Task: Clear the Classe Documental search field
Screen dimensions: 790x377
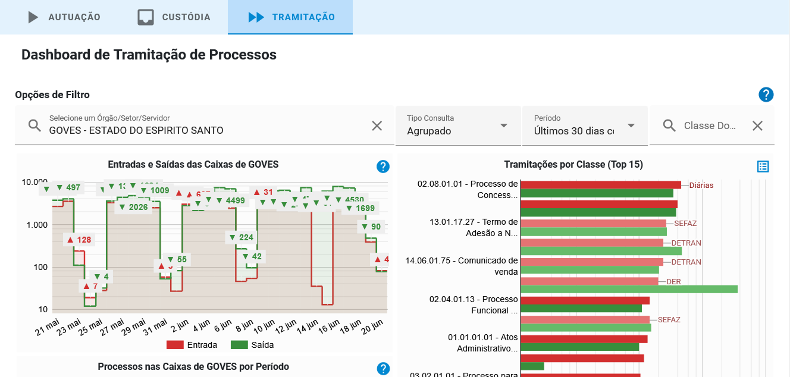Action: tap(757, 125)
